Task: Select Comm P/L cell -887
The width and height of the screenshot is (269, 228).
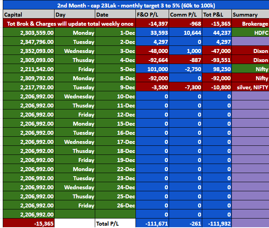Action: pos(185,60)
